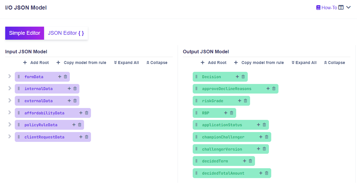This screenshot has height=183, width=357.
Task: Open the How-To link
Action: point(327,8)
